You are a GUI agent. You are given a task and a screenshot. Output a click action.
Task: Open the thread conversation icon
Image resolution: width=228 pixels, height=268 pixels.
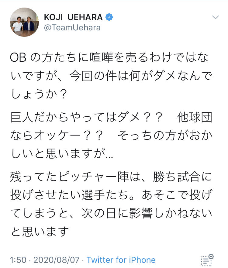point(206,260)
